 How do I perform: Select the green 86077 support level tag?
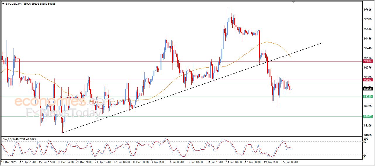click(367, 117)
